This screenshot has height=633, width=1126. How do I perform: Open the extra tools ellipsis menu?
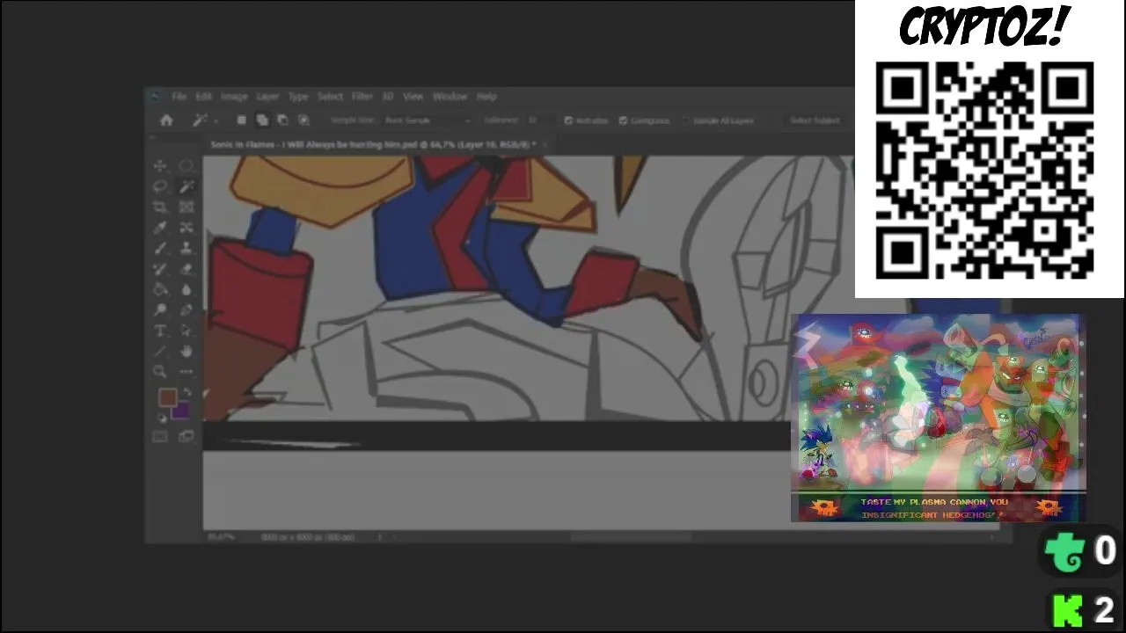[x=186, y=371]
